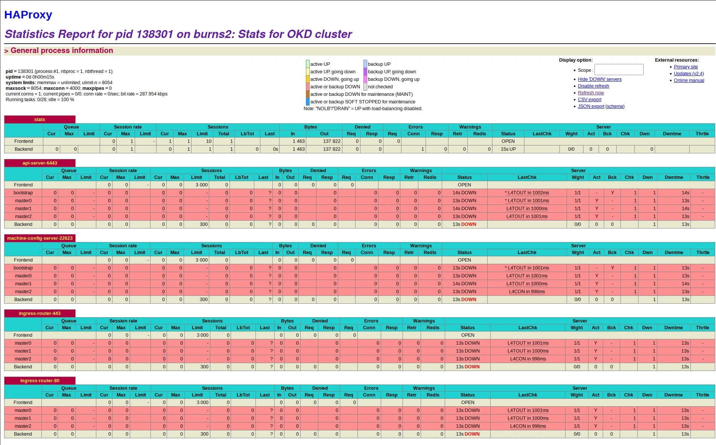The image size is (716, 445).
Task: Open Online manual link
Action: click(689, 80)
